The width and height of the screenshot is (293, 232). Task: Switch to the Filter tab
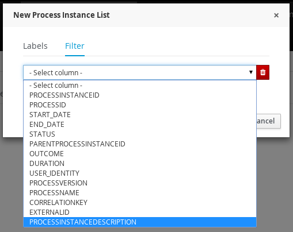point(75,46)
